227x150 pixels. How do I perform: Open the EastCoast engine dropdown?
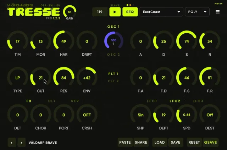tap(161, 12)
